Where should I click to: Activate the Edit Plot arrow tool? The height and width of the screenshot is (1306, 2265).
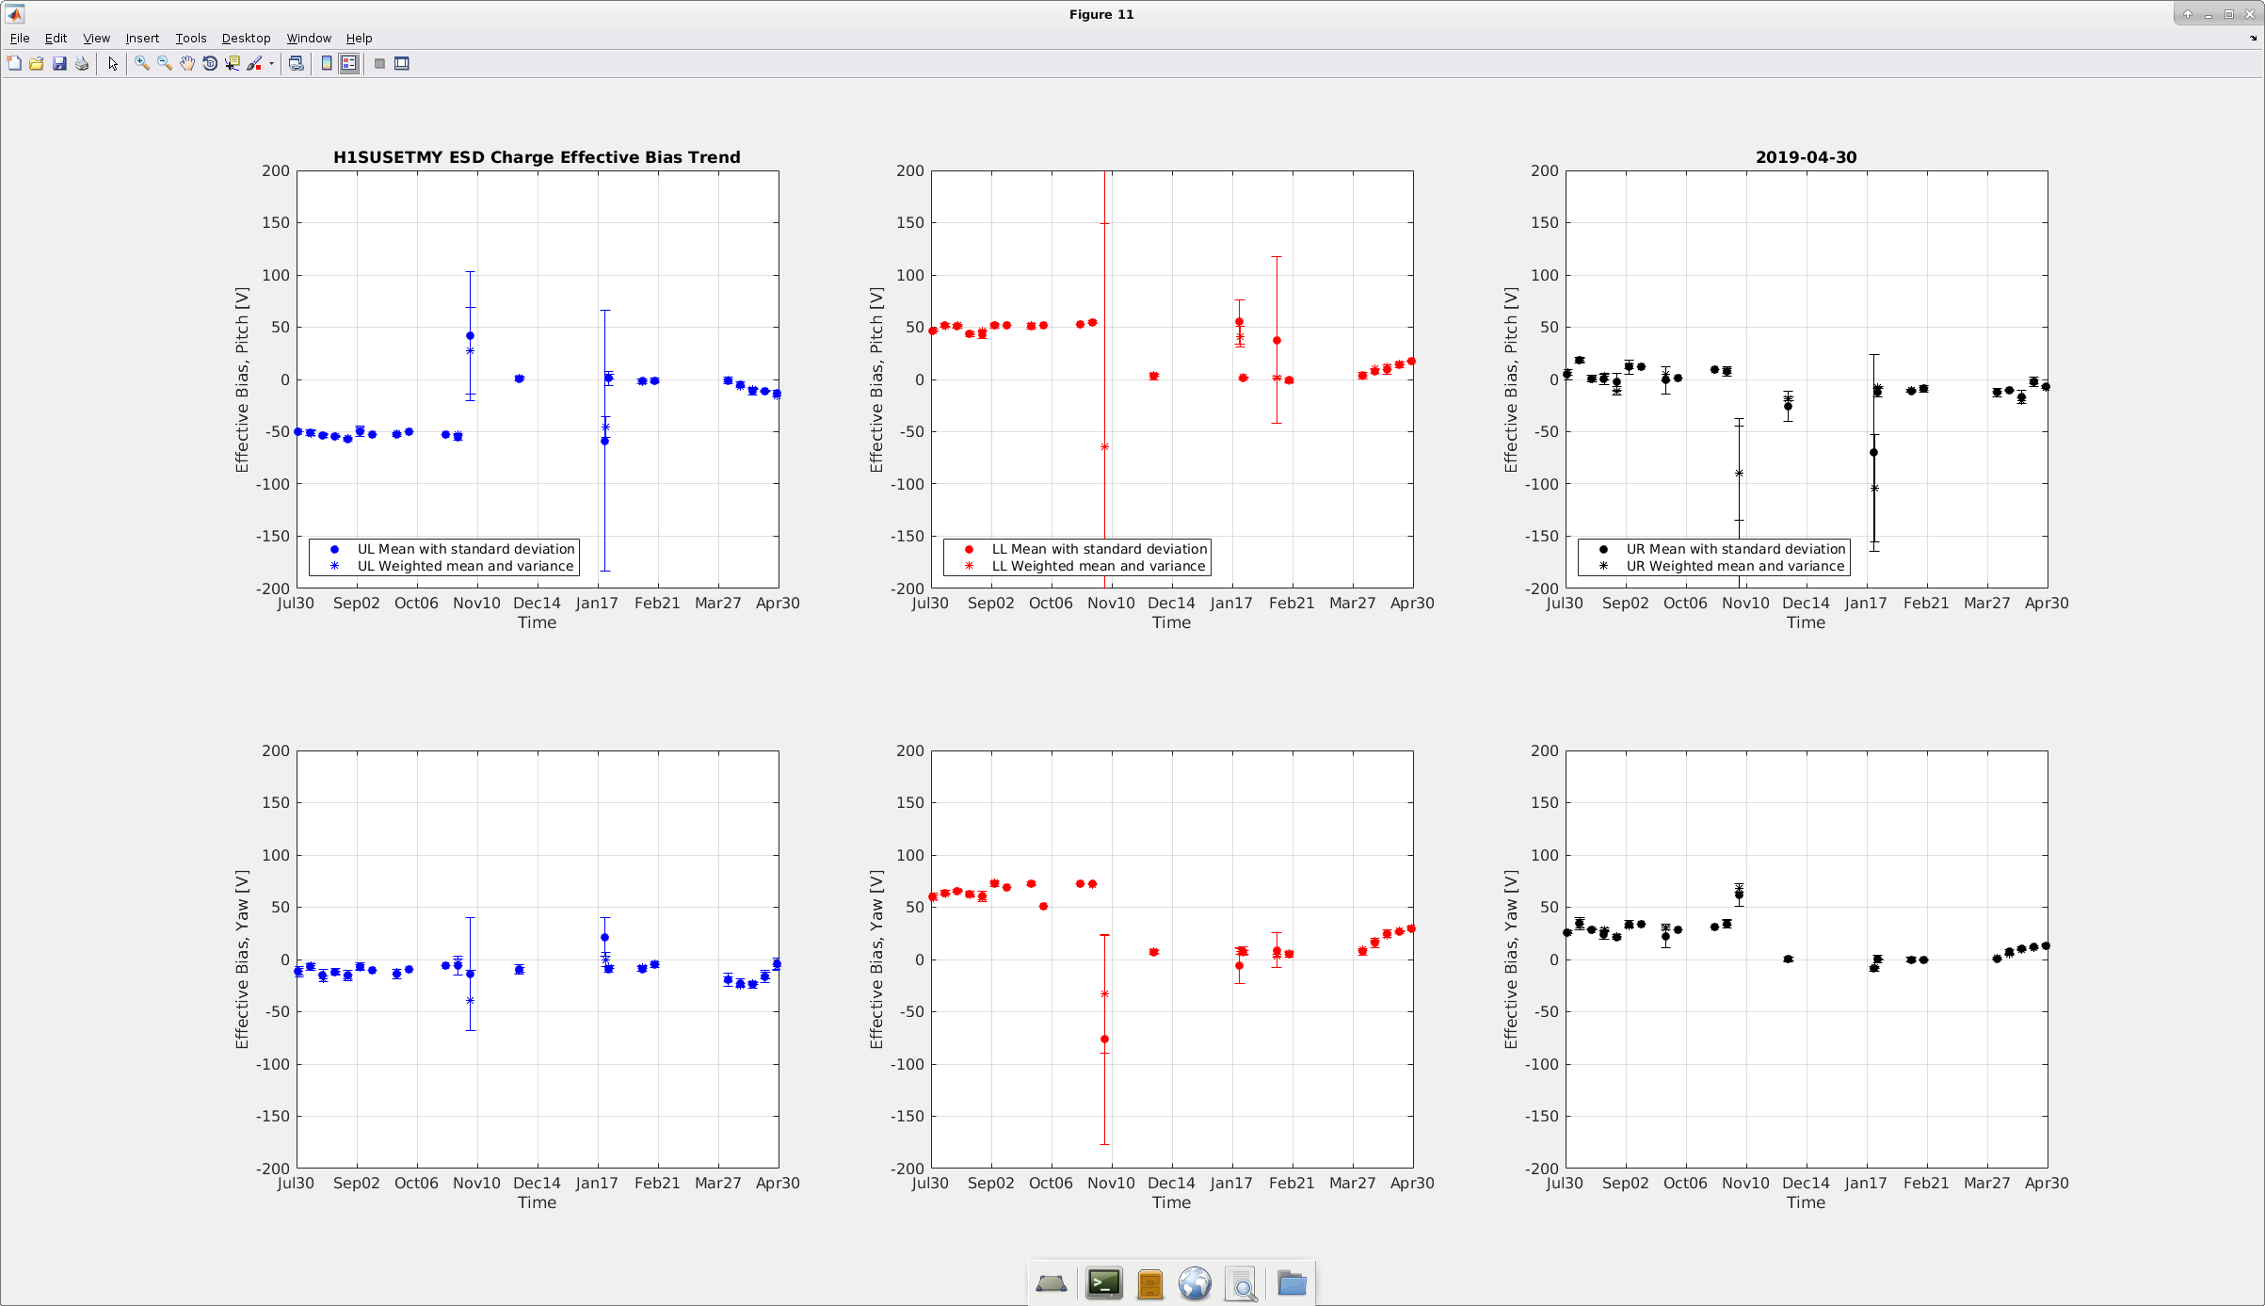(x=113, y=64)
